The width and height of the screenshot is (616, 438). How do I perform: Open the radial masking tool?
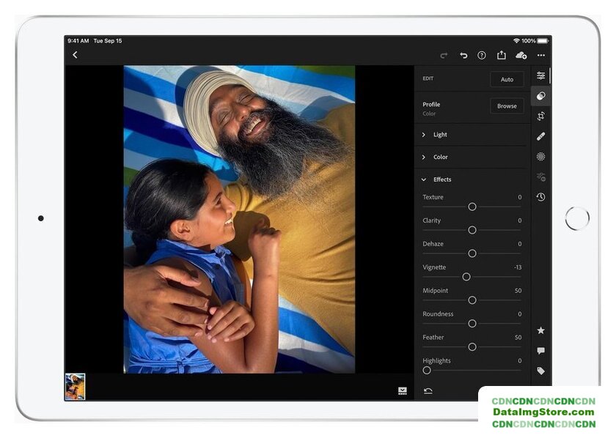(x=541, y=157)
